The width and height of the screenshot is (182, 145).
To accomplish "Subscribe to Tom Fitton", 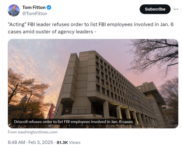I will (155, 9).
